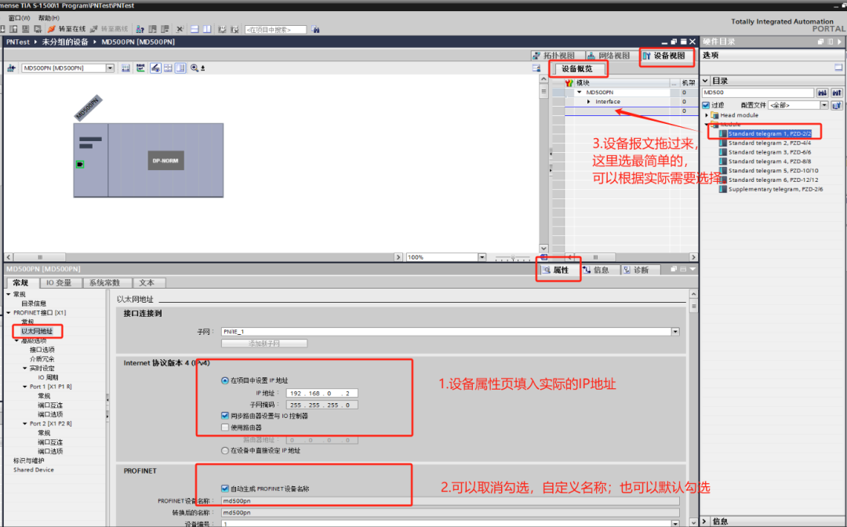847x527 pixels.
Task: Click the show module labels icon in device toolbar
Action: tap(125, 68)
